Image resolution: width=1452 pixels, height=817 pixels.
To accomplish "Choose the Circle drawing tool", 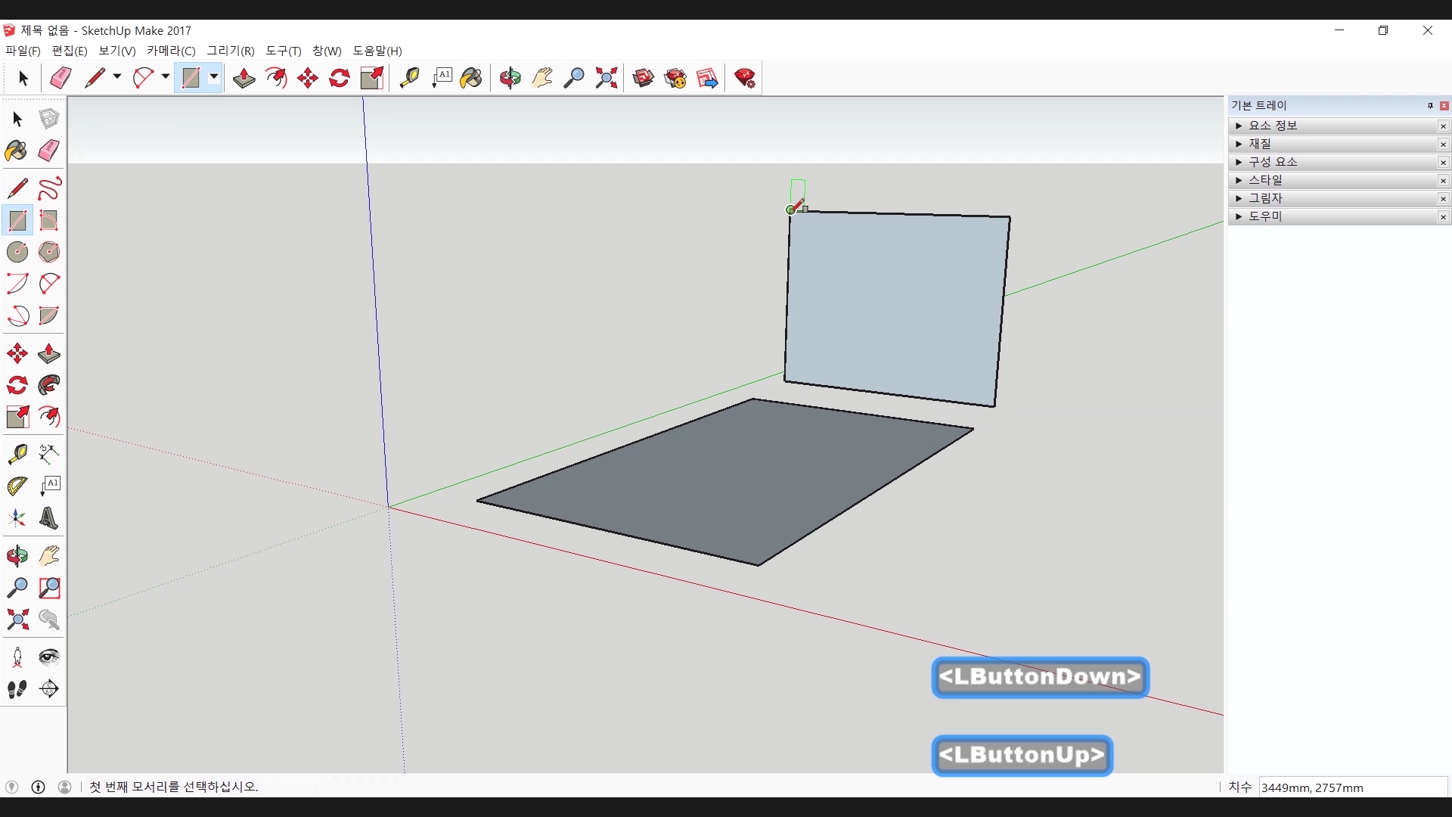I will 17,252.
